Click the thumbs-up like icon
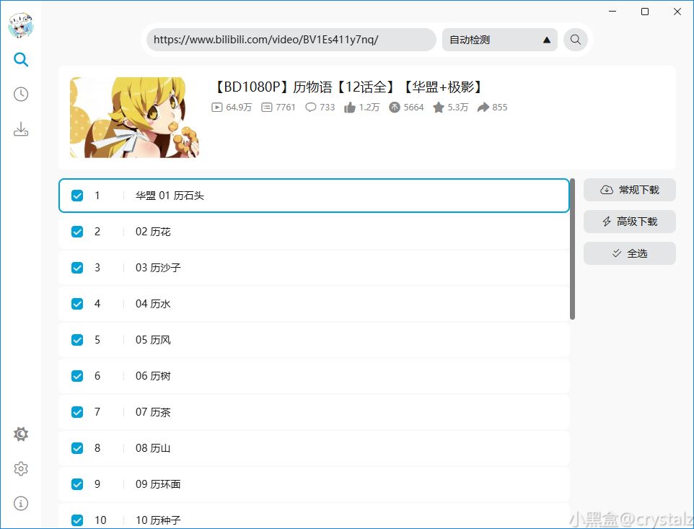 click(x=350, y=107)
